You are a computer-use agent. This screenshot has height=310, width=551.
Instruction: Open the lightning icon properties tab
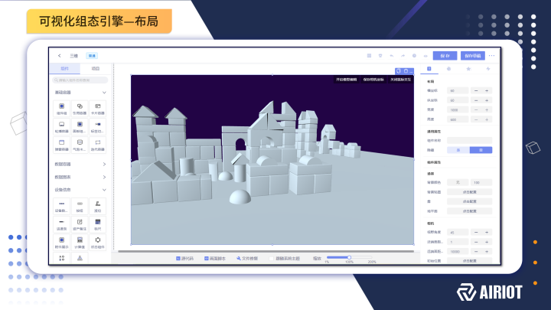pyautogui.click(x=488, y=69)
